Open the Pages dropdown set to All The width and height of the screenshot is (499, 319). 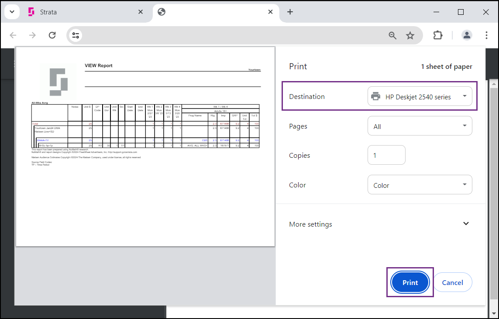[420, 126]
